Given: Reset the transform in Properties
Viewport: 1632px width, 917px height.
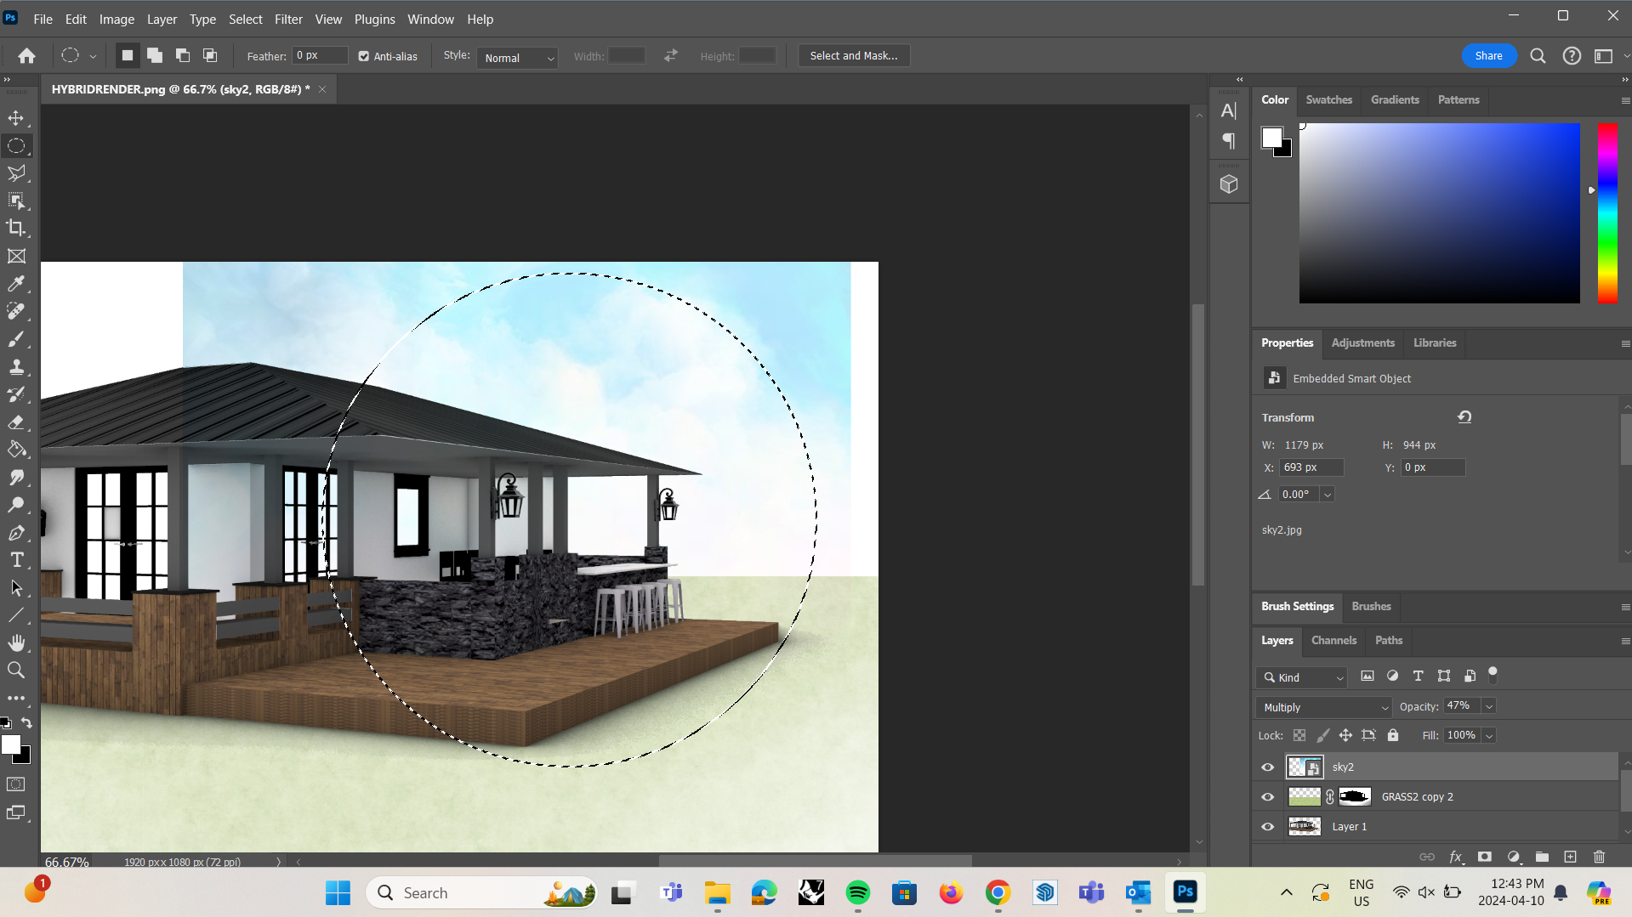Looking at the screenshot, I should click(x=1464, y=416).
